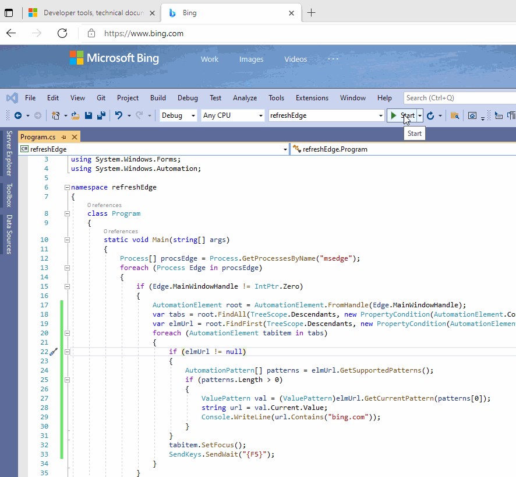This screenshot has width=516, height=477.
Task: Click the Edge address bar URL
Action: point(144,33)
